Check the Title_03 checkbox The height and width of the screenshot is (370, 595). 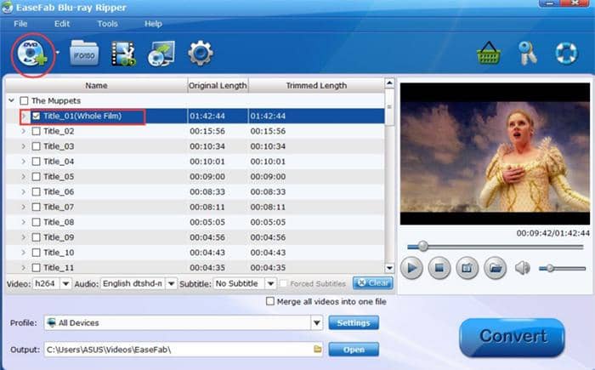pyautogui.click(x=36, y=146)
